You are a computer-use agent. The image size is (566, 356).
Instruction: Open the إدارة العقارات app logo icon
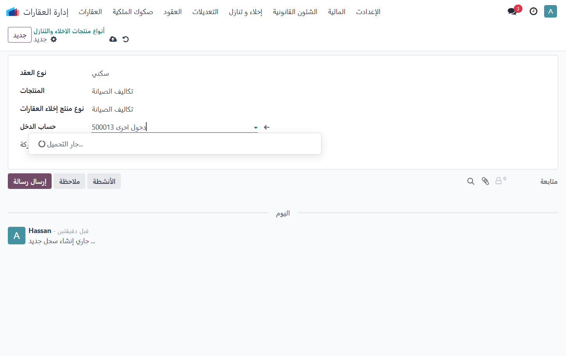pos(13,12)
